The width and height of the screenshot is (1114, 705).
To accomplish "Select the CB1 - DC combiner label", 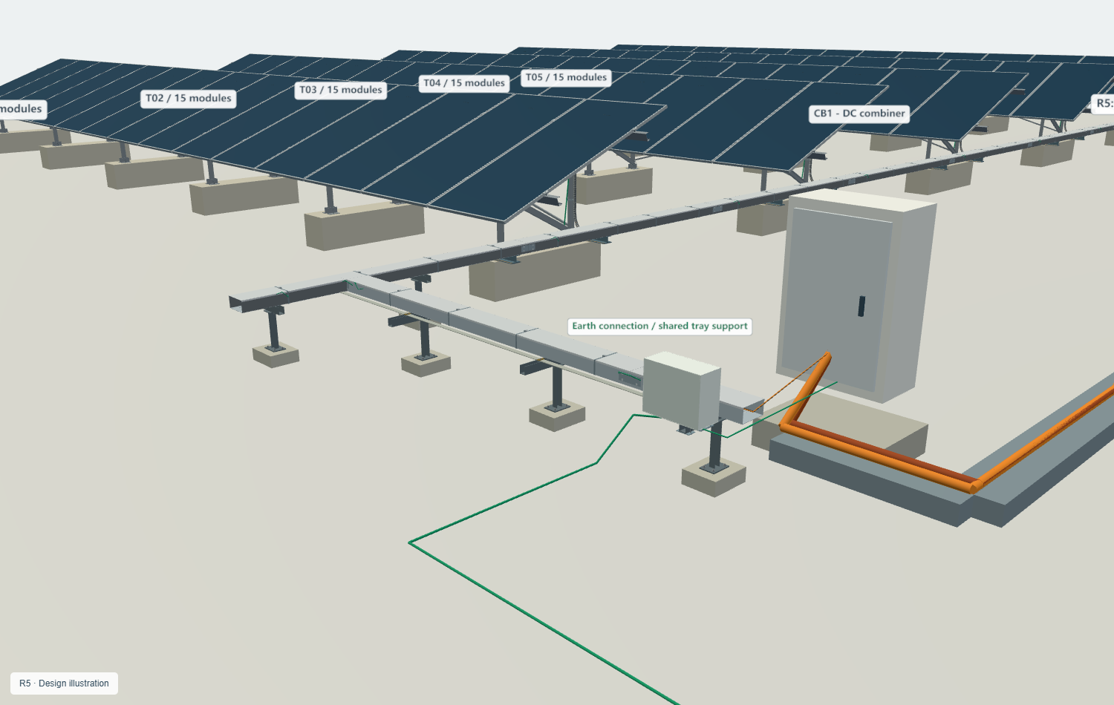I will [x=859, y=114].
